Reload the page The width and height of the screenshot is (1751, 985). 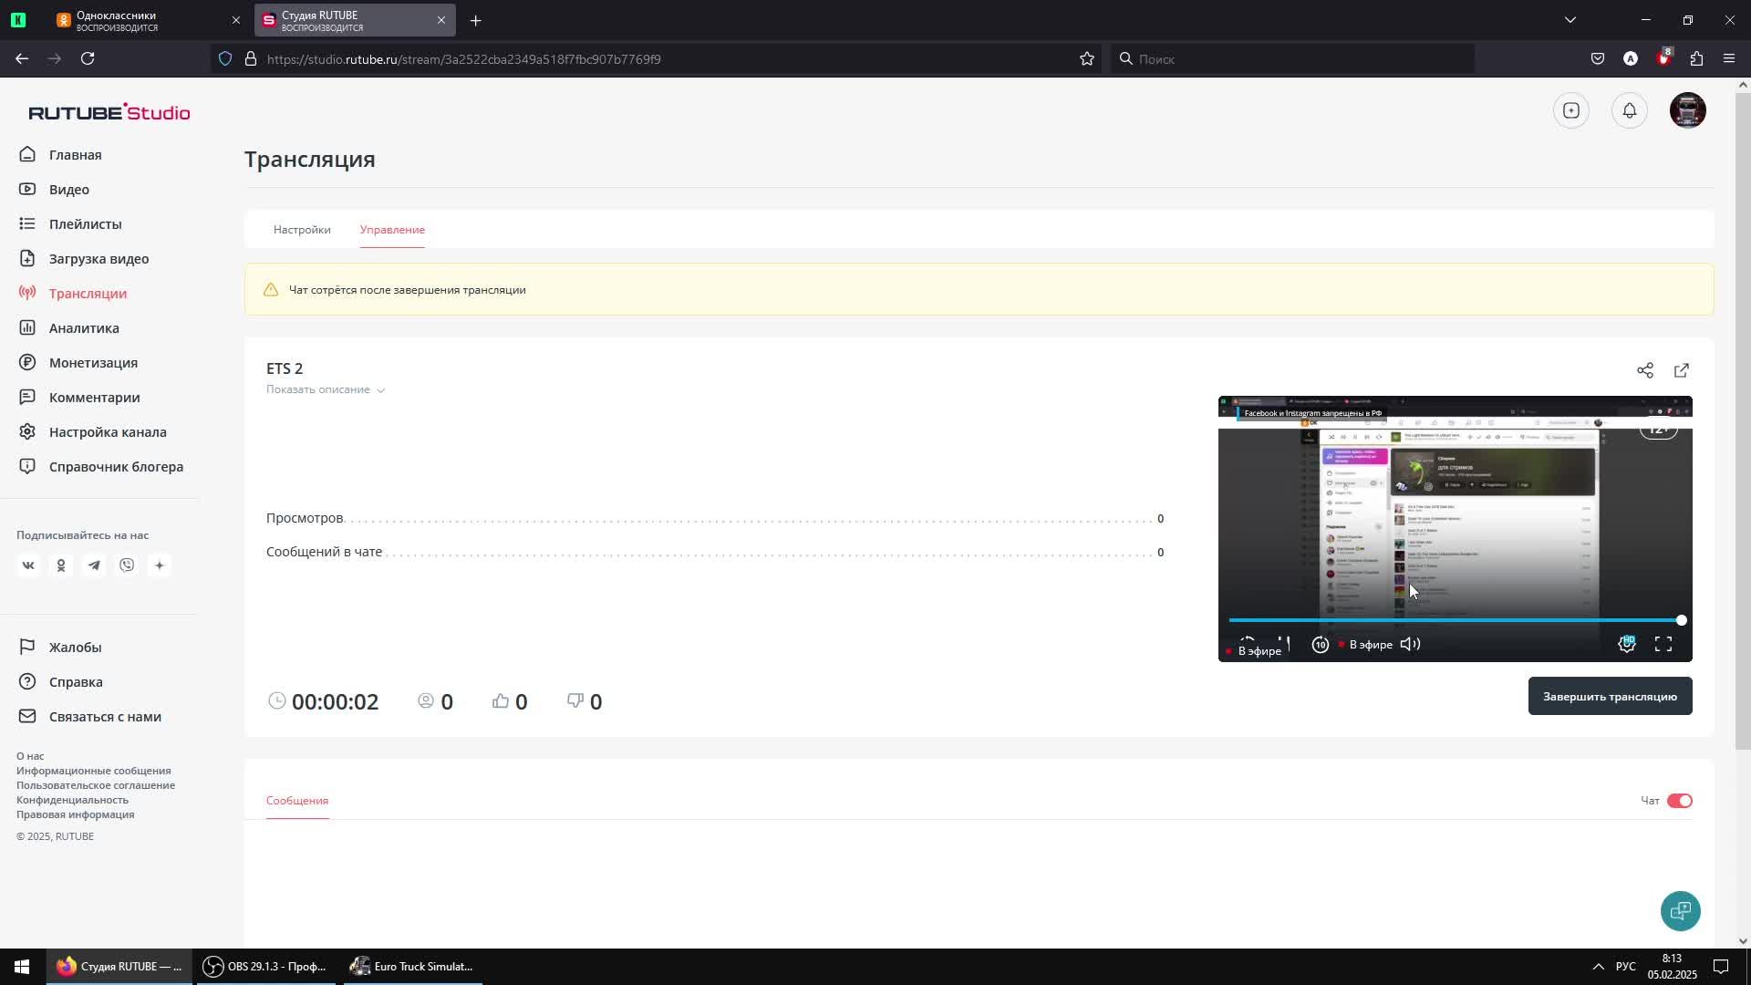pos(88,58)
